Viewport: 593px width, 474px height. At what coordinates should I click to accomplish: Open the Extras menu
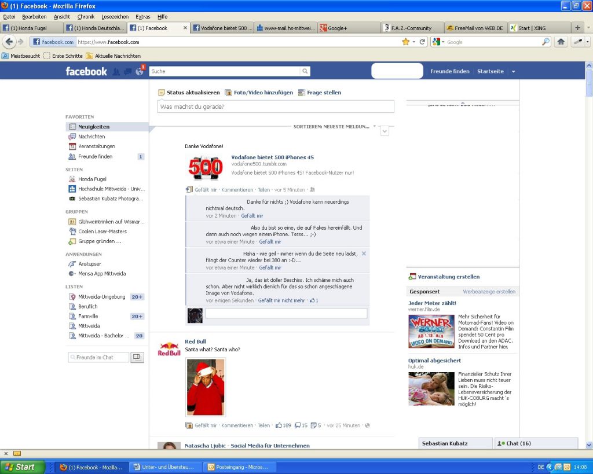tap(143, 17)
